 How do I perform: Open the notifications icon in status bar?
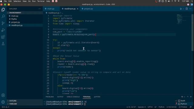(191, 107)
